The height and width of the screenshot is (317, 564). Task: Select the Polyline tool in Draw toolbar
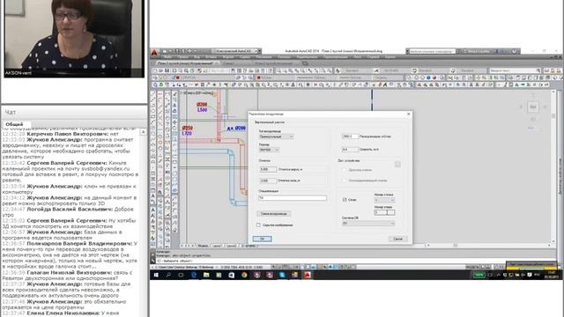click(x=153, y=106)
